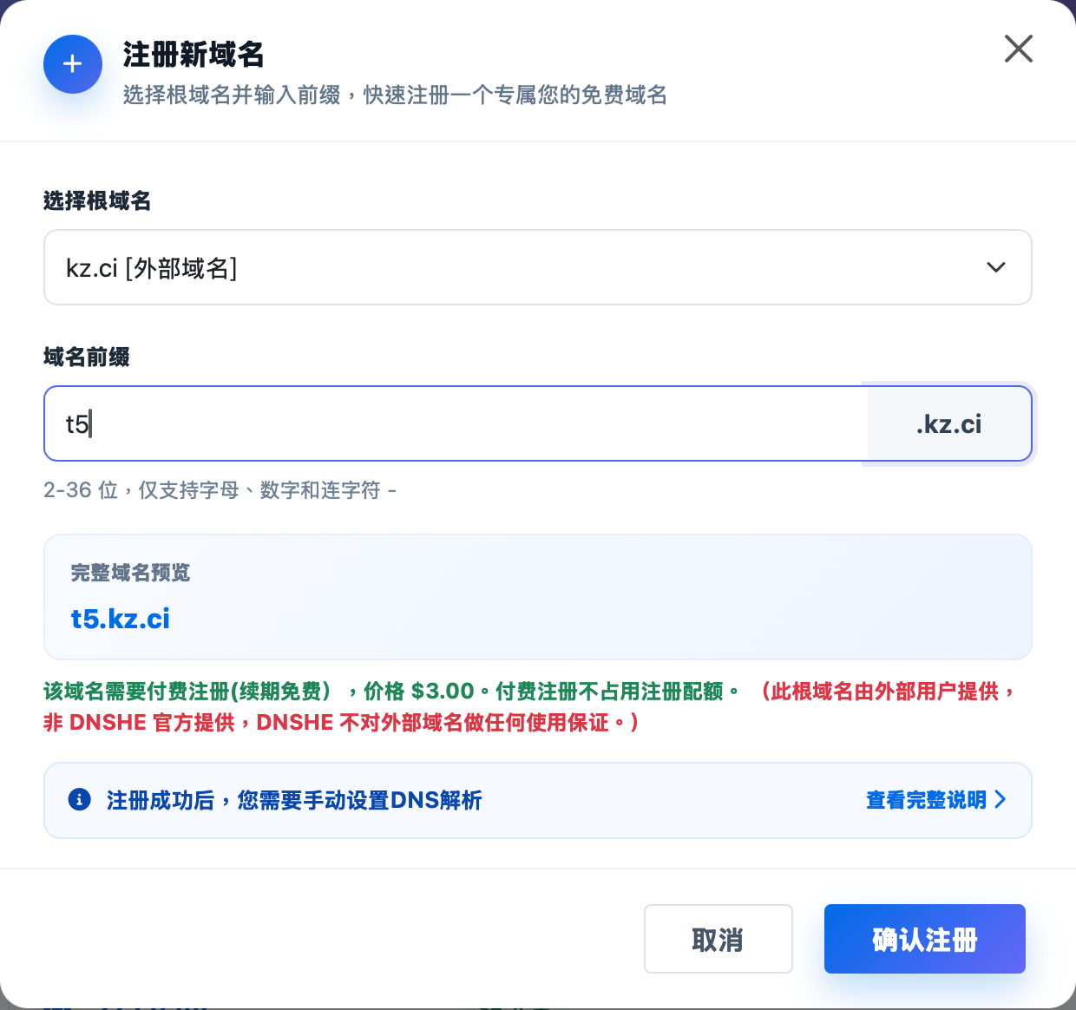
Task: Click the t5.kz.ci domain preview text
Action: point(121,619)
